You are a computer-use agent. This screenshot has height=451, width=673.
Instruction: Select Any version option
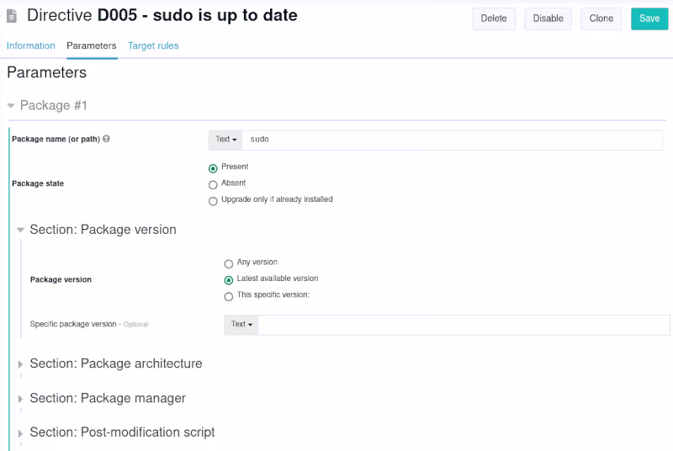point(229,263)
